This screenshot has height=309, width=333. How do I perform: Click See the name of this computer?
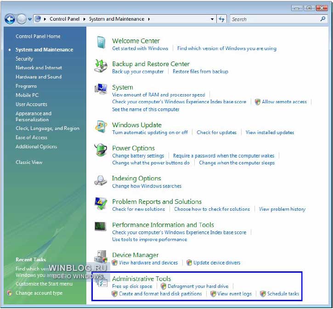tap(146, 109)
